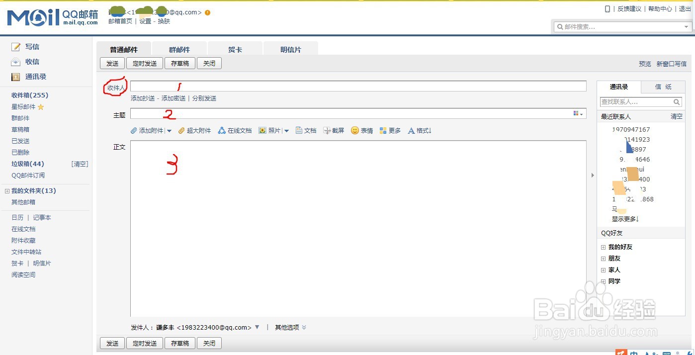The width and height of the screenshot is (695, 355).
Task: Select the 超大附件 large attachment option
Action: [194, 130]
